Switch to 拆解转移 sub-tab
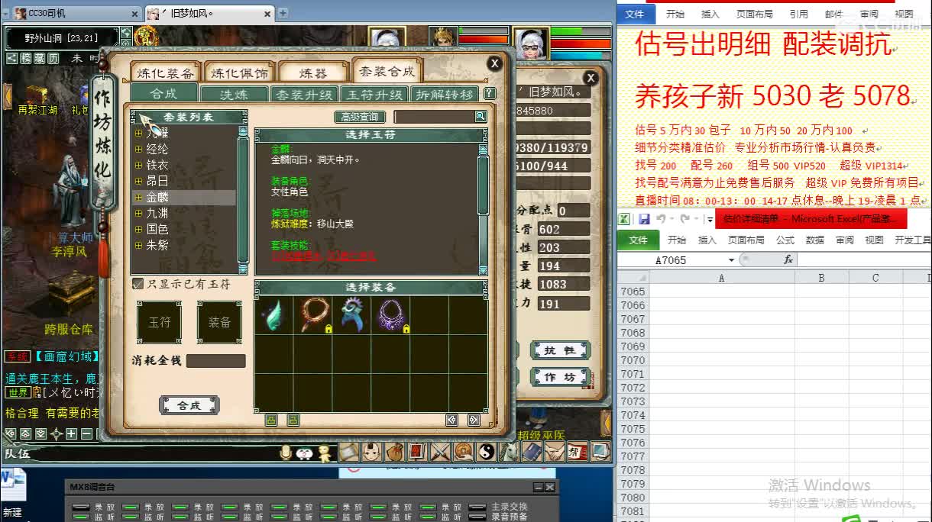 coord(445,95)
